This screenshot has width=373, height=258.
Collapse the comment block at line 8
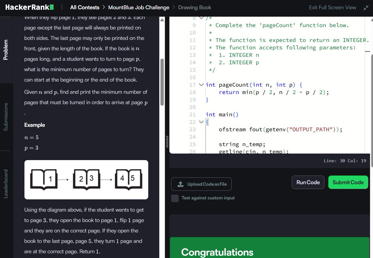click(201, 18)
